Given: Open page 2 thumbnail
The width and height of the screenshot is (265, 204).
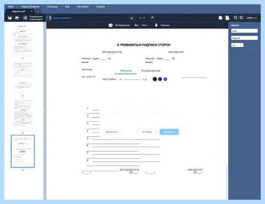Looking at the screenshot, I should [23, 76].
